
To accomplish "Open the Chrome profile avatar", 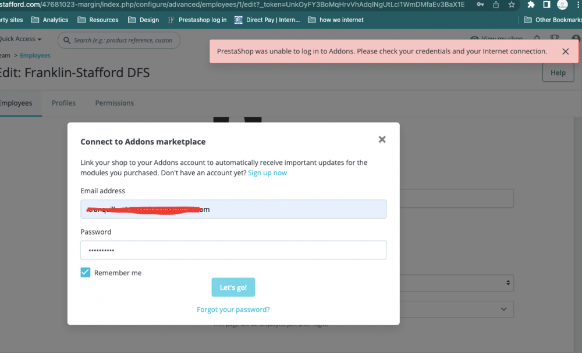I will pyautogui.click(x=562, y=5).
